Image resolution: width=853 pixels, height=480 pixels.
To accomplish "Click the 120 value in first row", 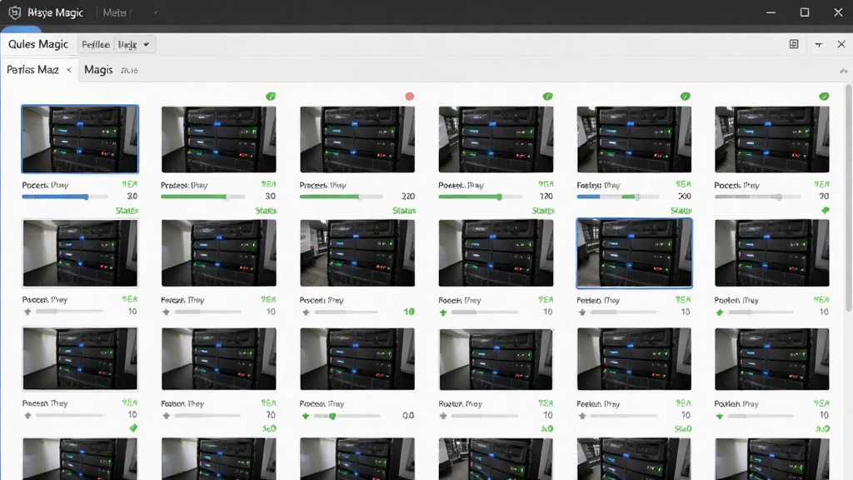I will click(x=546, y=197).
